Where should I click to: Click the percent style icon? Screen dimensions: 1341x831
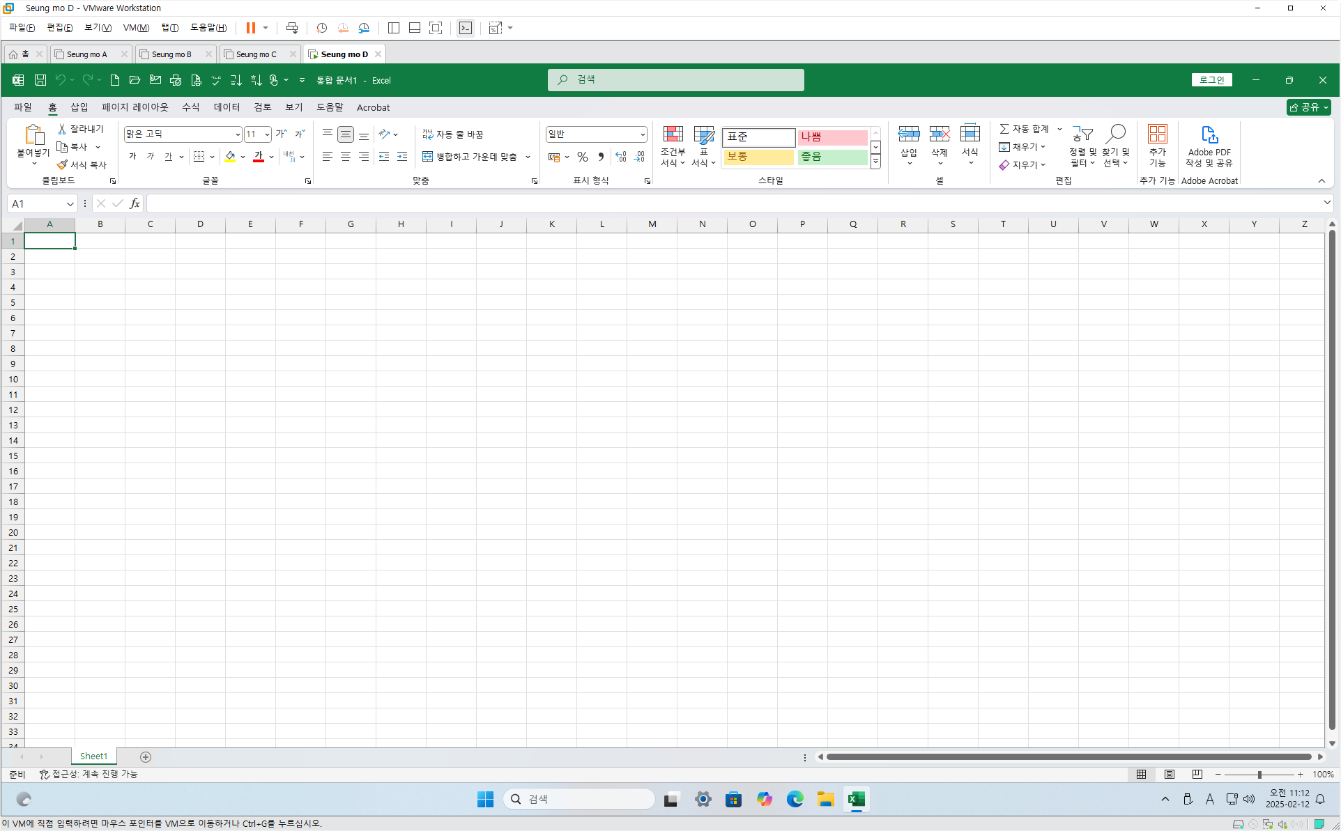583,157
